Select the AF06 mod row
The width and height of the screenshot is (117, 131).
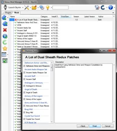tap(61, 25)
